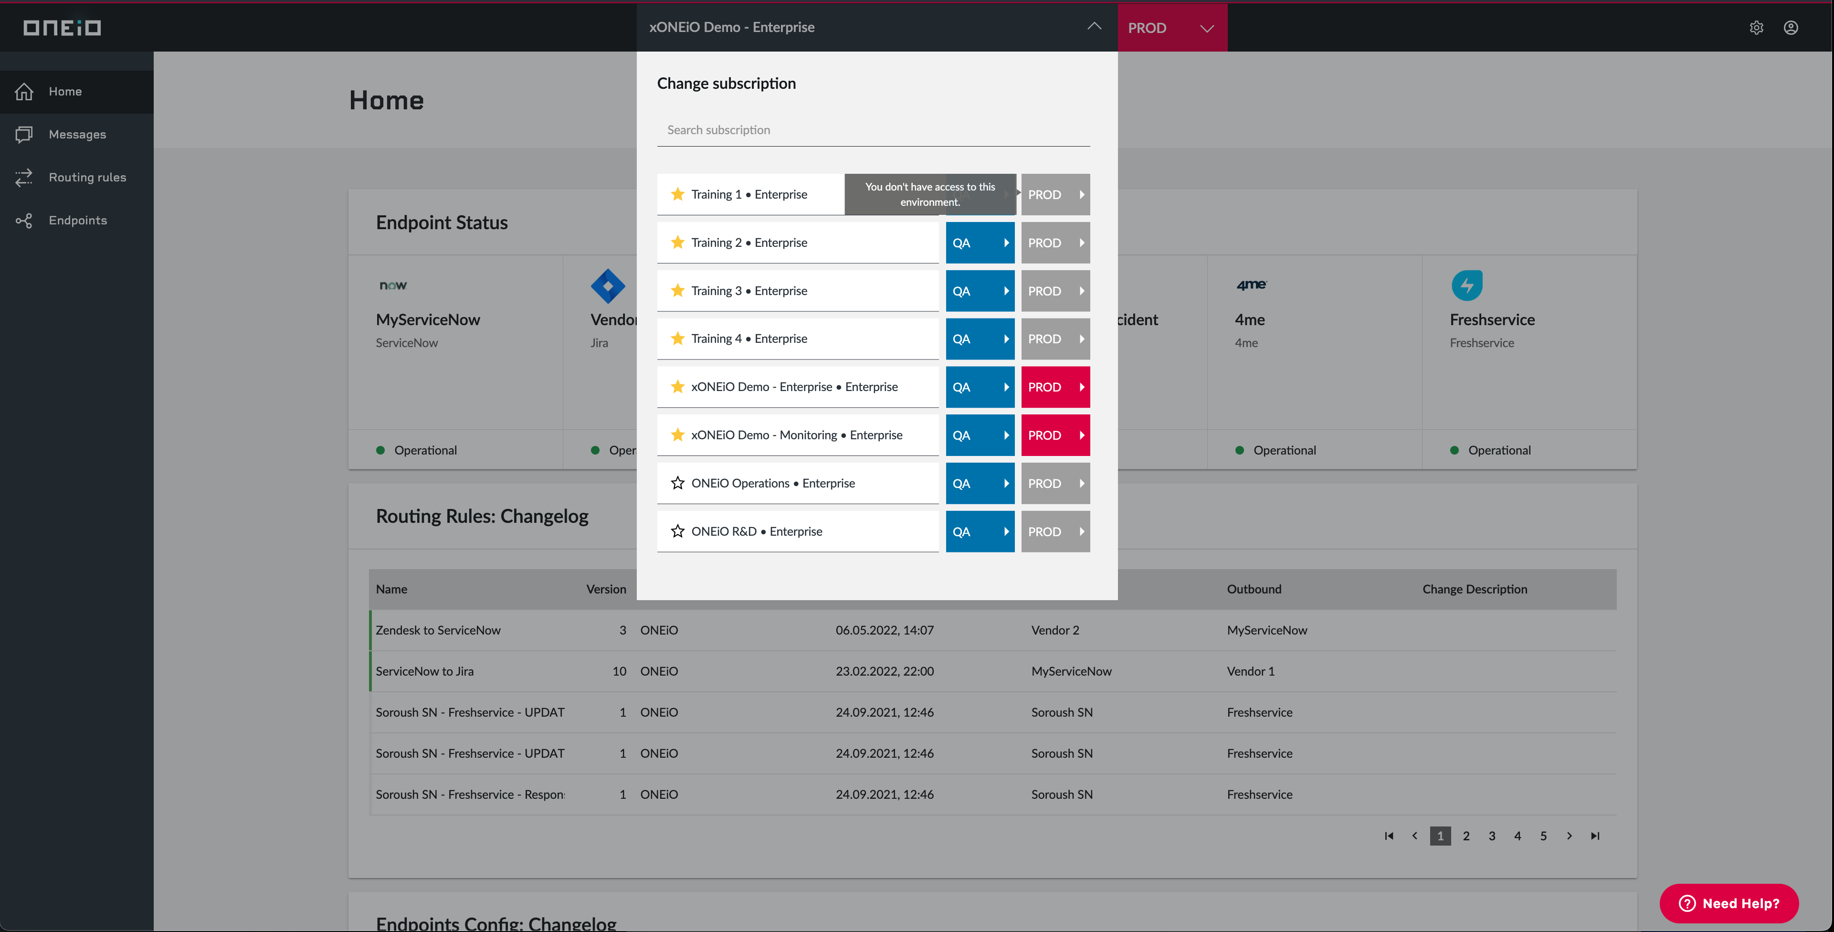Image resolution: width=1834 pixels, height=932 pixels.
Task: Select ONEiO Operations • Enterprise subscription row
Action: point(797,484)
